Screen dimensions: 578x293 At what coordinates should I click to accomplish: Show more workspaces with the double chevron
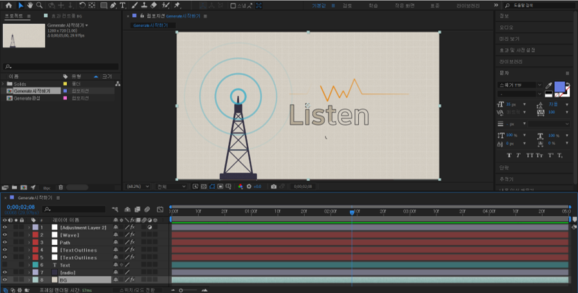pyautogui.click(x=496, y=5)
